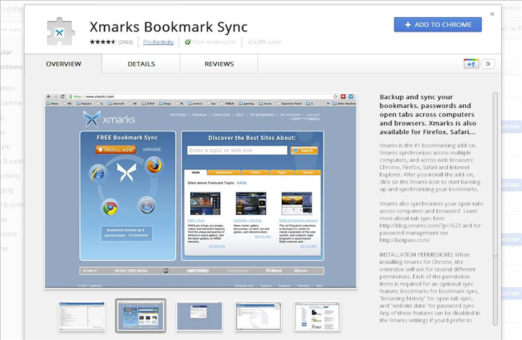The width and height of the screenshot is (522, 340).
Task: Select the fifth screenshot thumbnail
Action: click(317, 316)
